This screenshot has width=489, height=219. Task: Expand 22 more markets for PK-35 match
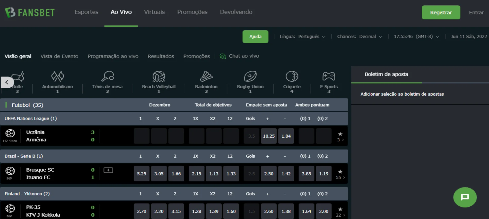tap(340, 215)
